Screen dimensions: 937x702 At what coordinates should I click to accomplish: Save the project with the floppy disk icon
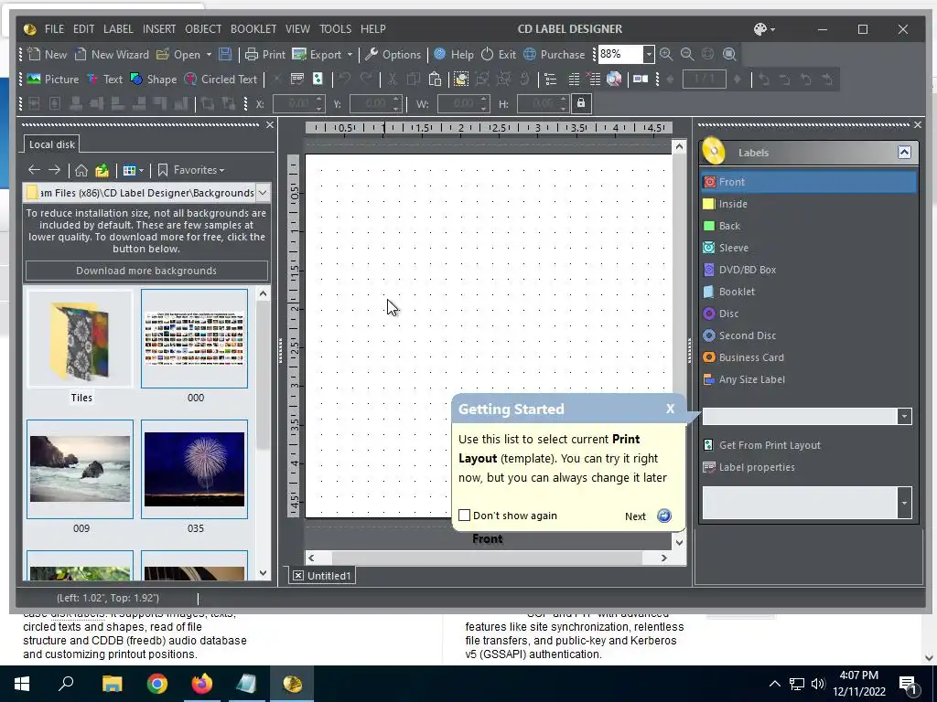click(x=225, y=54)
